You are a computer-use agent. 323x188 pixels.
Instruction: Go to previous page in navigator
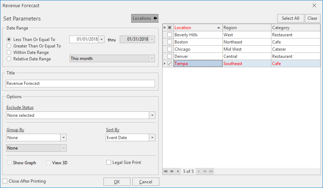point(172,171)
